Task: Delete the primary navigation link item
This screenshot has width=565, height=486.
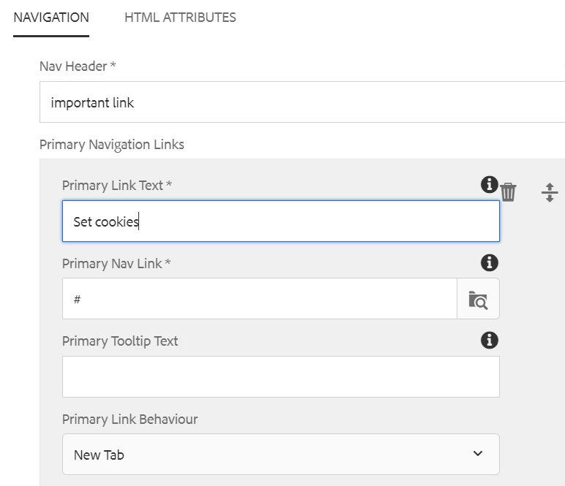Action: tap(508, 192)
